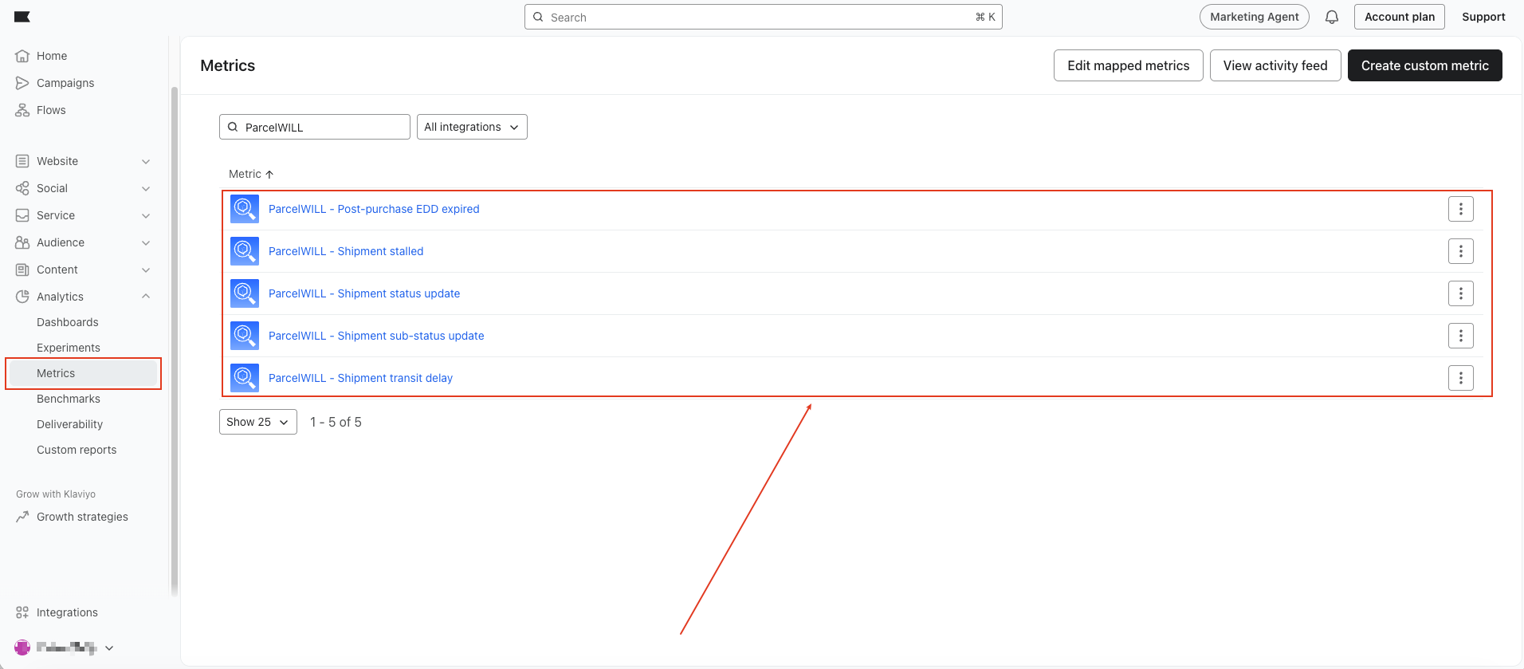This screenshot has height=669, width=1524.
Task: Click Edit mapped metrics button
Action: pos(1129,65)
